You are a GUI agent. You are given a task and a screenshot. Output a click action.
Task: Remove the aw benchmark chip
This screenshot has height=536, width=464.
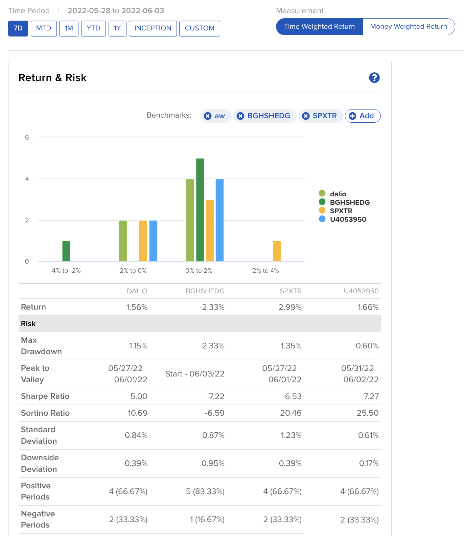pos(208,116)
